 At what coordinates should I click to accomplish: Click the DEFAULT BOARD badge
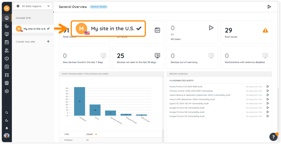tap(99, 7)
